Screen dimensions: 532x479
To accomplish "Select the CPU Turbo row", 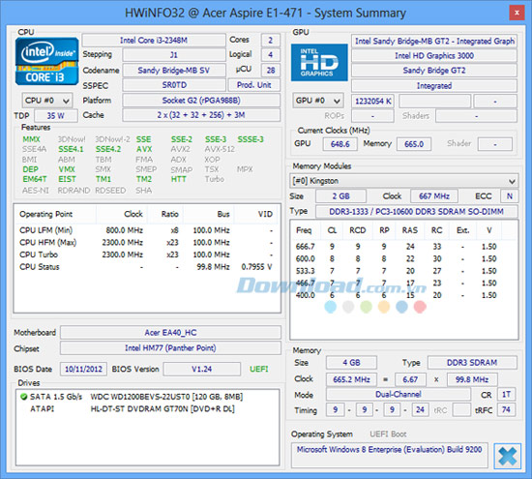I will [x=146, y=254].
